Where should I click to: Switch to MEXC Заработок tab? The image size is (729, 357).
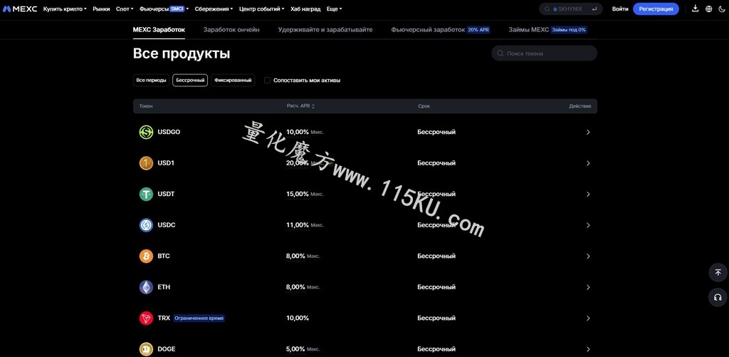tap(159, 30)
